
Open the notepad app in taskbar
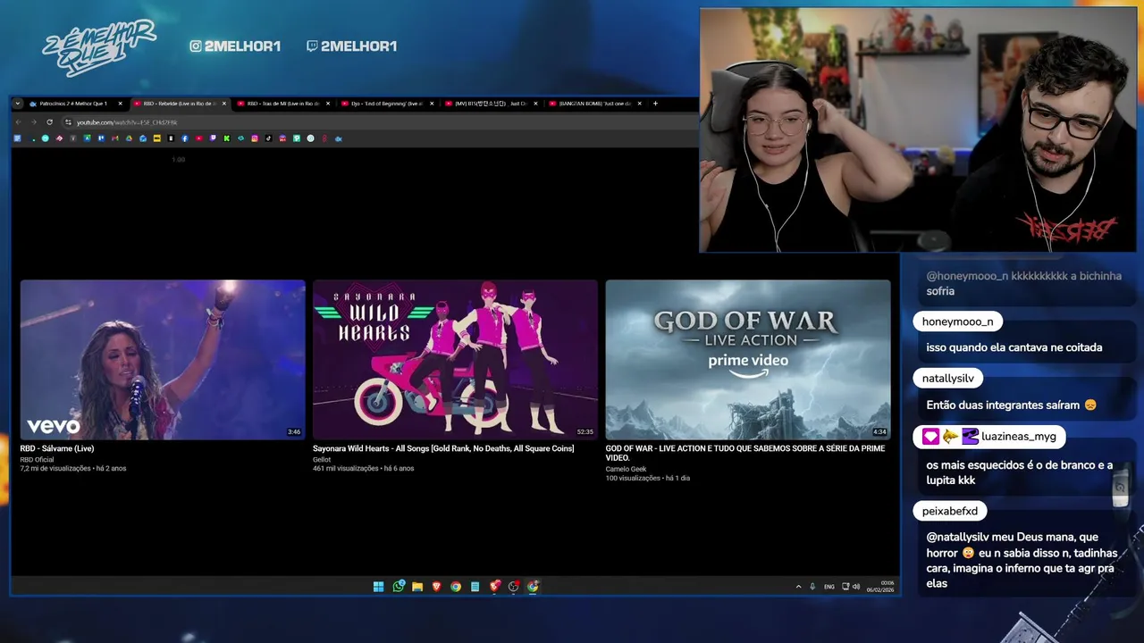coord(475,587)
